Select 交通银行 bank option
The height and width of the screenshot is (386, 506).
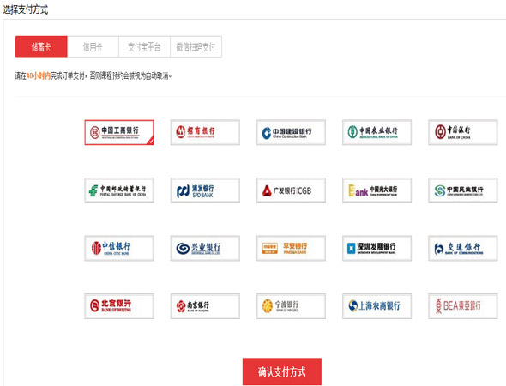tap(463, 248)
